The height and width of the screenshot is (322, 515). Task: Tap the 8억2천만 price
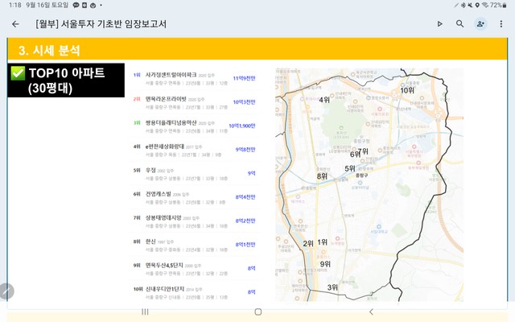[x=245, y=221]
